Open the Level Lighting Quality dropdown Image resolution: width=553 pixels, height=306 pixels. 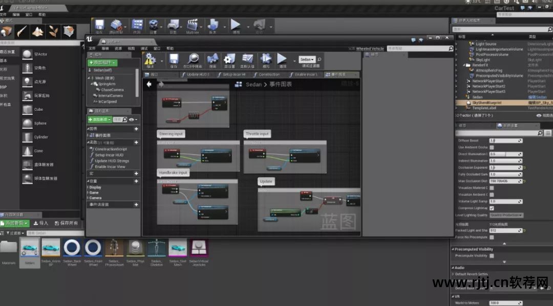point(506,215)
